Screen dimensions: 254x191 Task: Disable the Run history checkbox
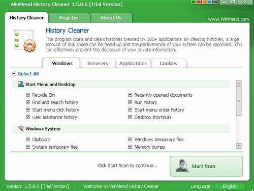coord(130,102)
